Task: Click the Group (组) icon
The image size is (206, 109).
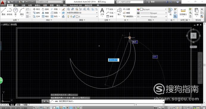Action: pyautogui.click(x=171, y=12)
